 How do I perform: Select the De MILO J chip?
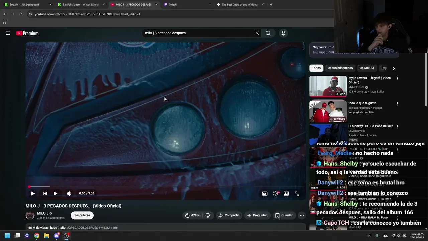coord(367,68)
